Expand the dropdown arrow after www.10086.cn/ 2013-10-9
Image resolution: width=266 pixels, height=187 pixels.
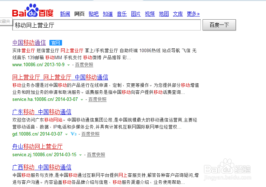69,65
